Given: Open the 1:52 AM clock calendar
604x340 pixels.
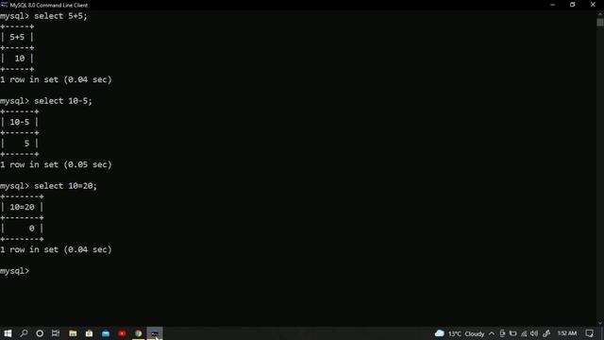Looking at the screenshot, I should point(567,333).
